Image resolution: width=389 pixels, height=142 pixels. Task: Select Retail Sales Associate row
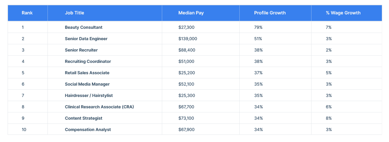click(x=195, y=73)
